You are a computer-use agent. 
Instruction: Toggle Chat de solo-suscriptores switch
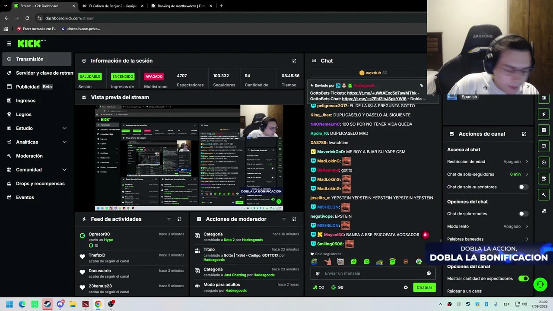523,187
